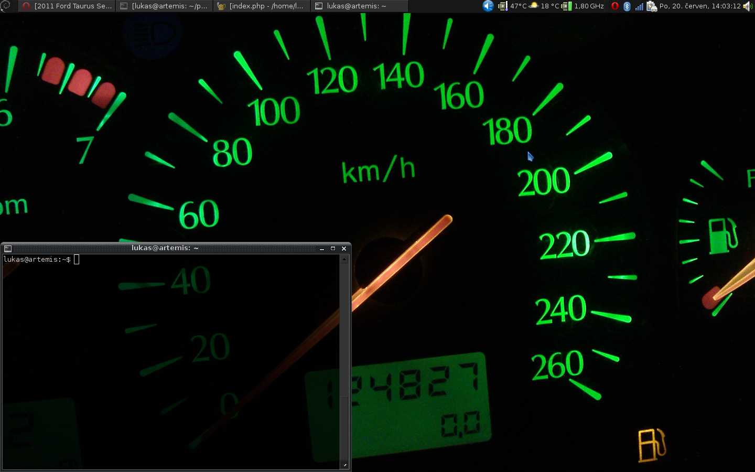This screenshot has width=755, height=472.
Task: Click the blue audio mixer tray icon
Action: (488, 6)
